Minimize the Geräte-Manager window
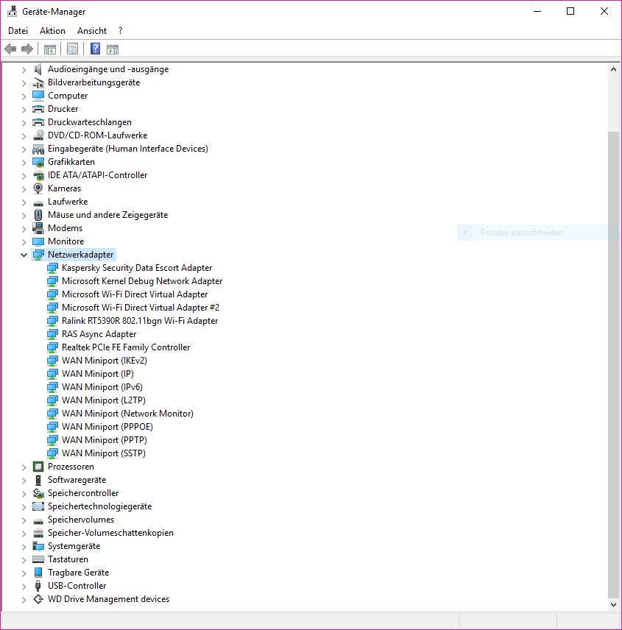The image size is (622, 630). pos(537,11)
